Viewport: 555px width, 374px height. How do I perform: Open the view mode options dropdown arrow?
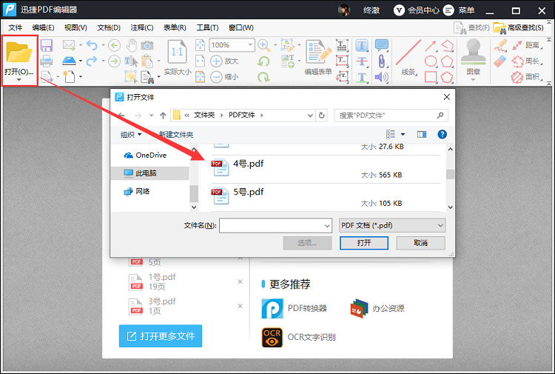coord(403,134)
